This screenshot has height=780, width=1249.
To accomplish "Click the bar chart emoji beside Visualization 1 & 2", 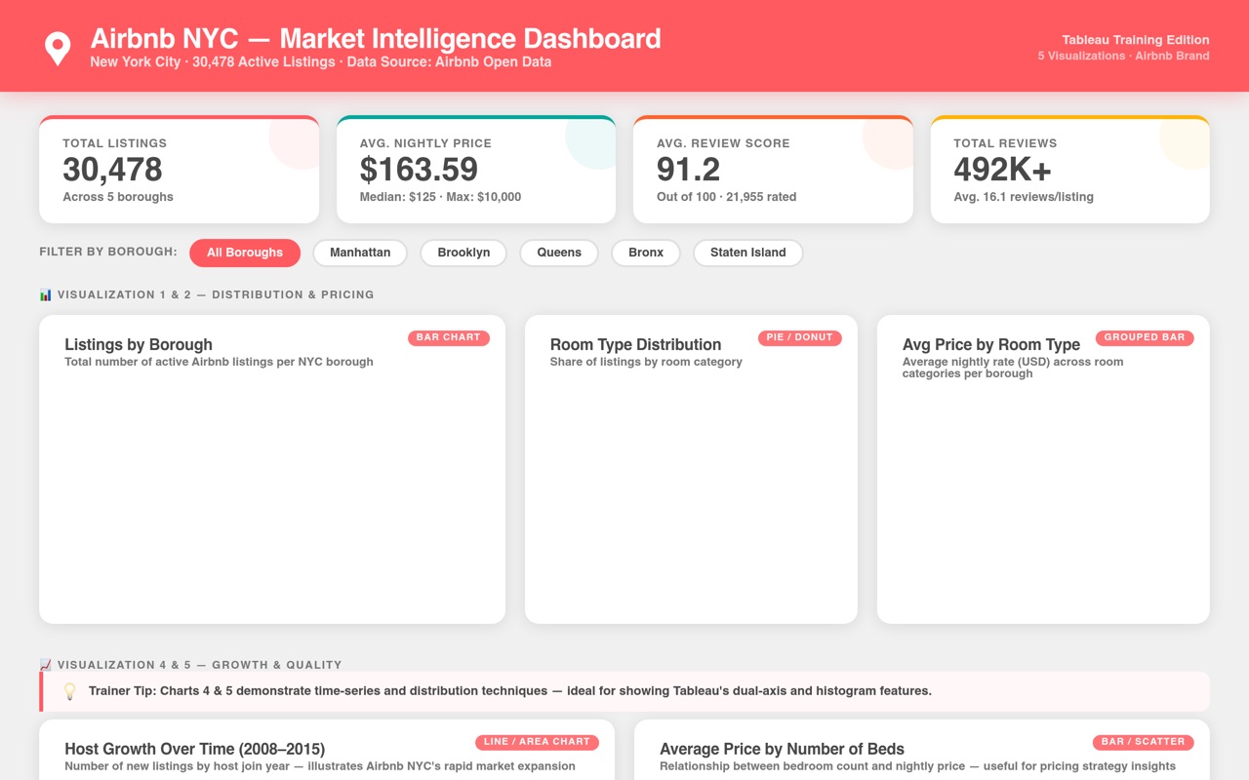I will tap(45, 294).
